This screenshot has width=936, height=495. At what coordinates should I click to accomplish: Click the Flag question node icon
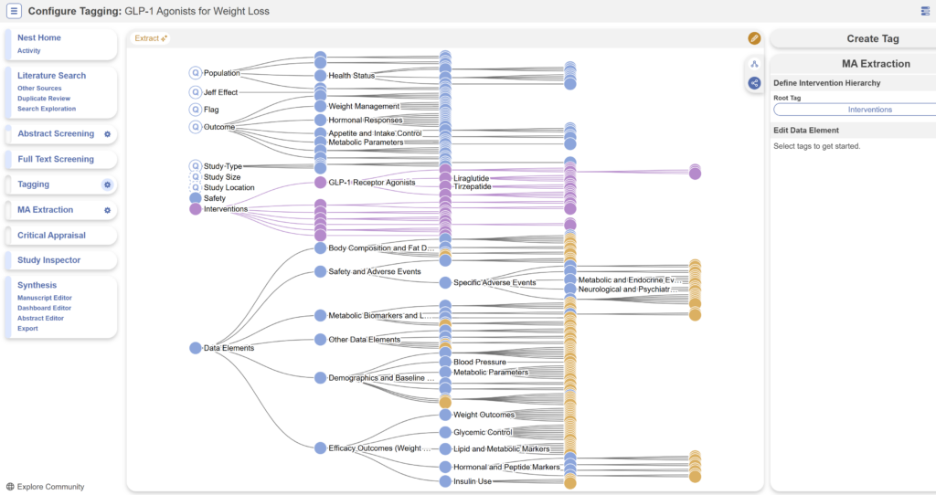click(x=196, y=110)
